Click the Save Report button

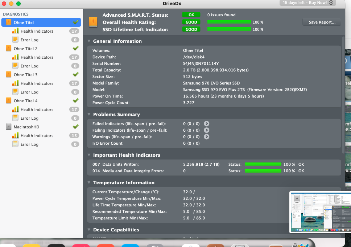[x=322, y=22]
